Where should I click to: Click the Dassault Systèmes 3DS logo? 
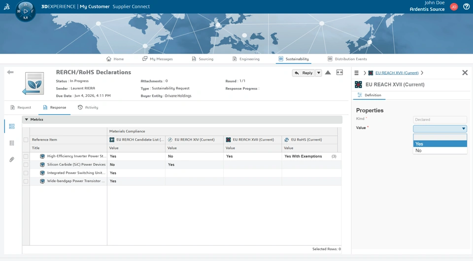point(6,6)
